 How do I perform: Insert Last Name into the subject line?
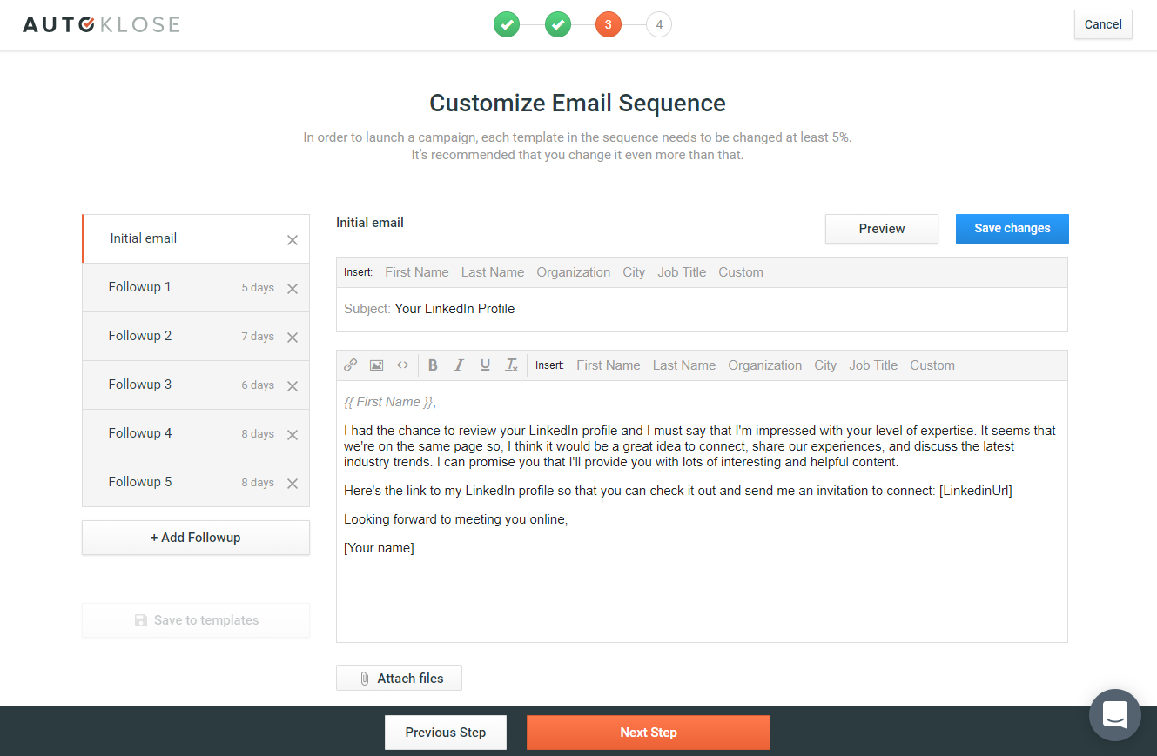coord(493,272)
